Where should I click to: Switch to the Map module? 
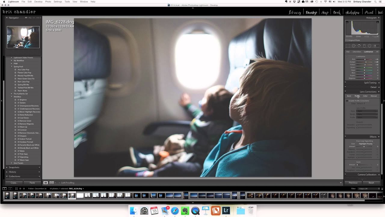[x=325, y=12]
